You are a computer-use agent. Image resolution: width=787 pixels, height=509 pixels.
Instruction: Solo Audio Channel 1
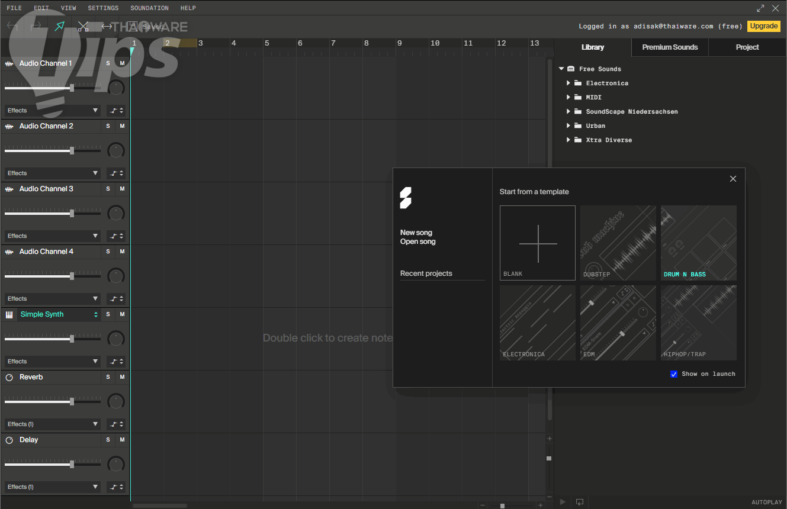[108, 63]
